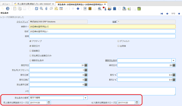Viewport: 182px width, 106px height.
Task: Open calculator for 固定月日 field
Action: click(86, 65)
